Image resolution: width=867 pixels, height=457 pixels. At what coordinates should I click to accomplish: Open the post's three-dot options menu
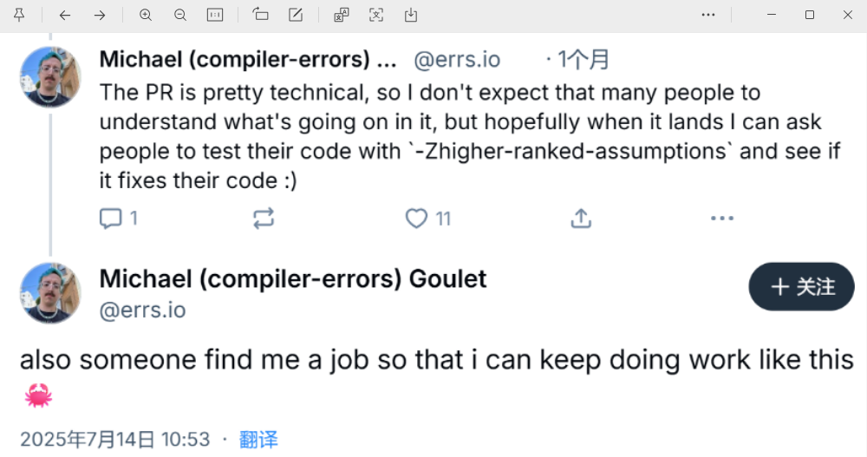722,219
